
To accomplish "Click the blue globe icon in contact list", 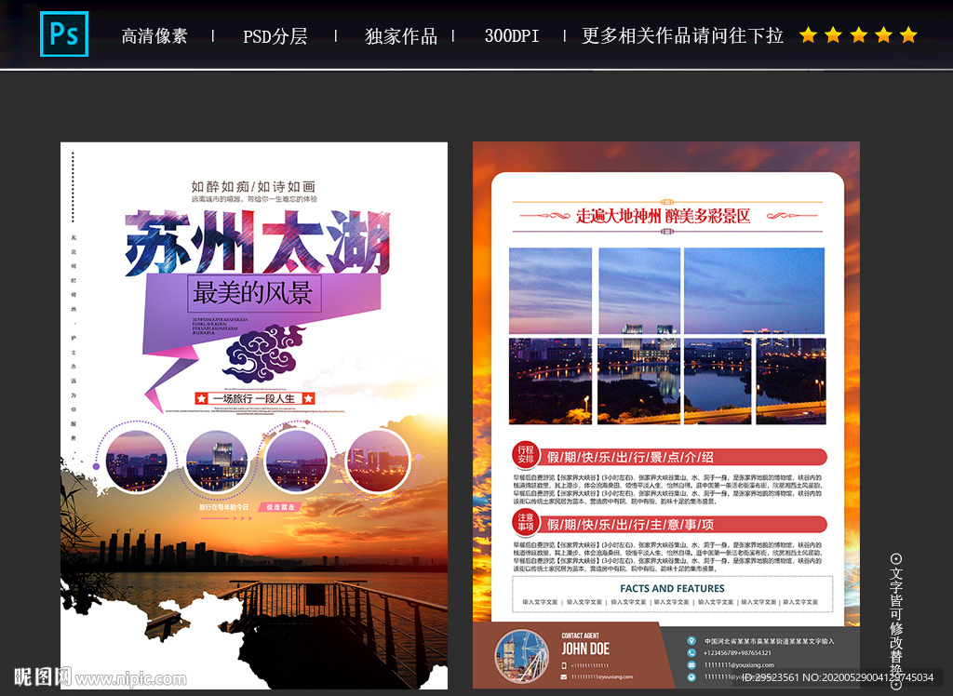I will tap(691, 676).
